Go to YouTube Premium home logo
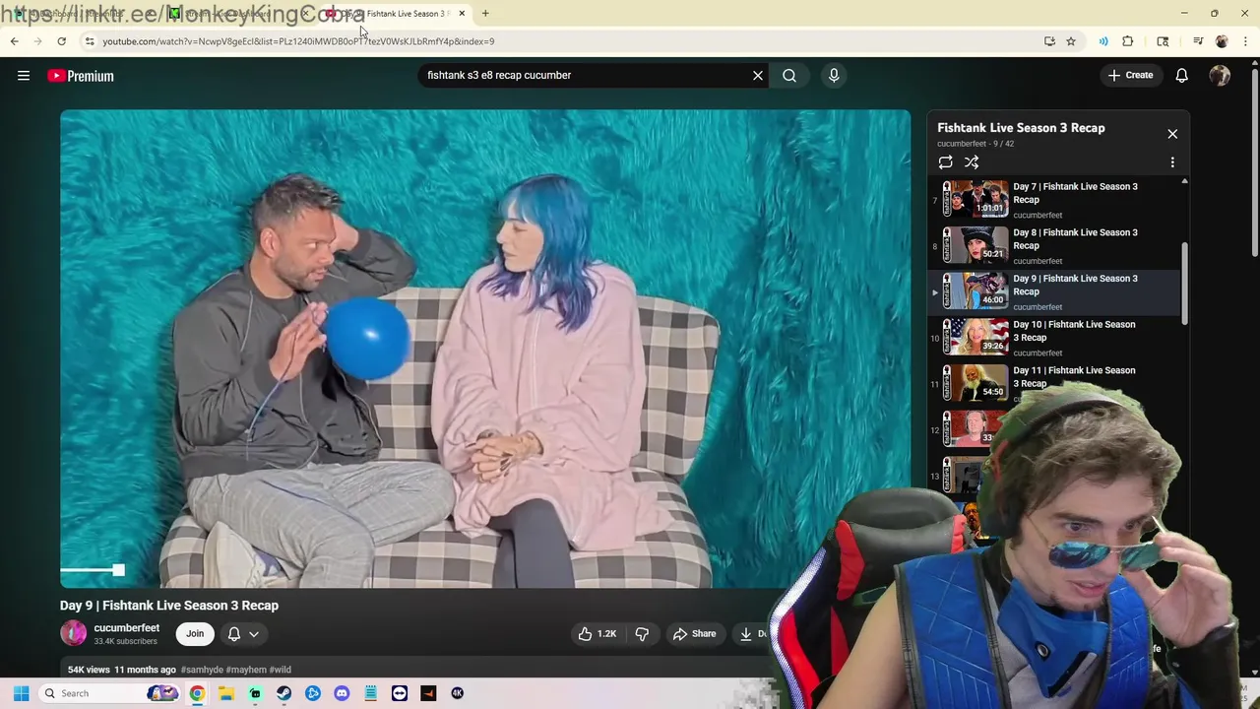The image size is (1260, 709). point(81,76)
